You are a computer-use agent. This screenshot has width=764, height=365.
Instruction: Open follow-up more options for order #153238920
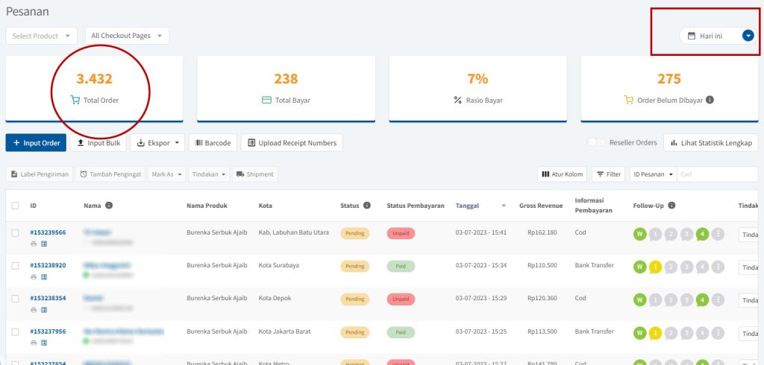tap(718, 267)
